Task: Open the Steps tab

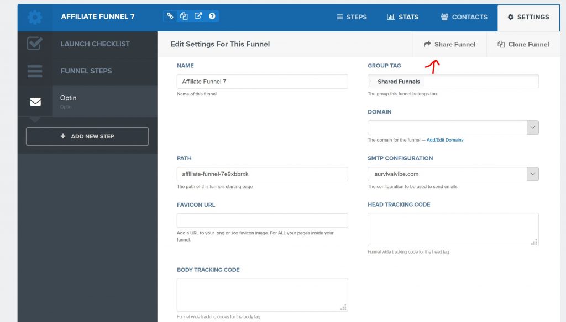Action: pos(352,17)
